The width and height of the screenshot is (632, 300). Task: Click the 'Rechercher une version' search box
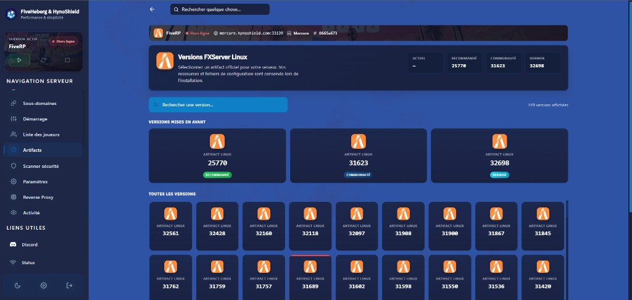218,105
